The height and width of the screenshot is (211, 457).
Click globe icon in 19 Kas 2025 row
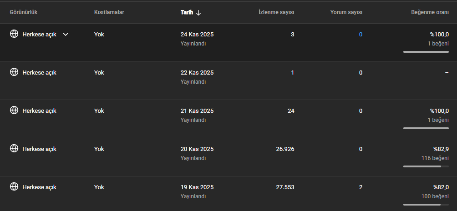coord(14,186)
